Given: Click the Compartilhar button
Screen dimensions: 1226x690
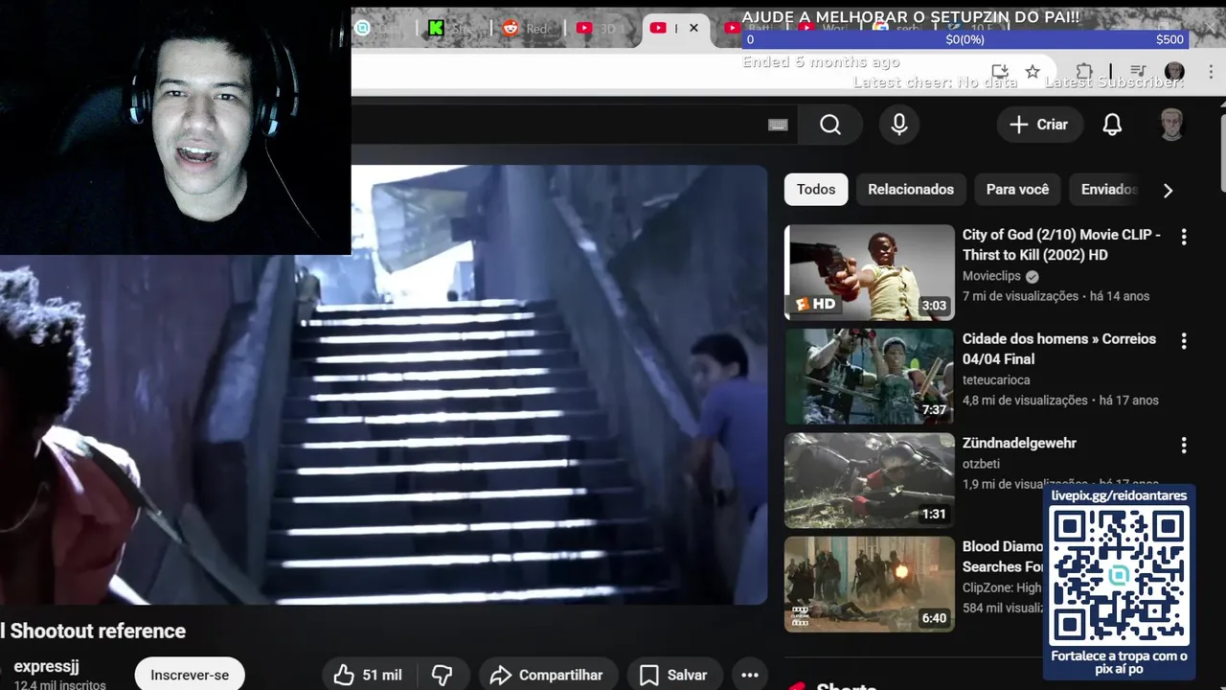Looking at the screenshot, I should coord(546,675).
